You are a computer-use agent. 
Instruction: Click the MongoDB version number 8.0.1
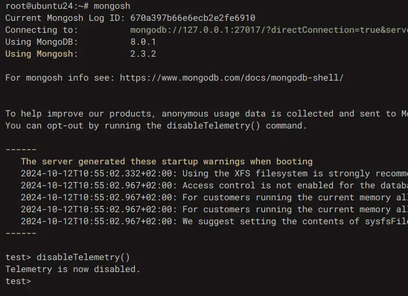143,42
